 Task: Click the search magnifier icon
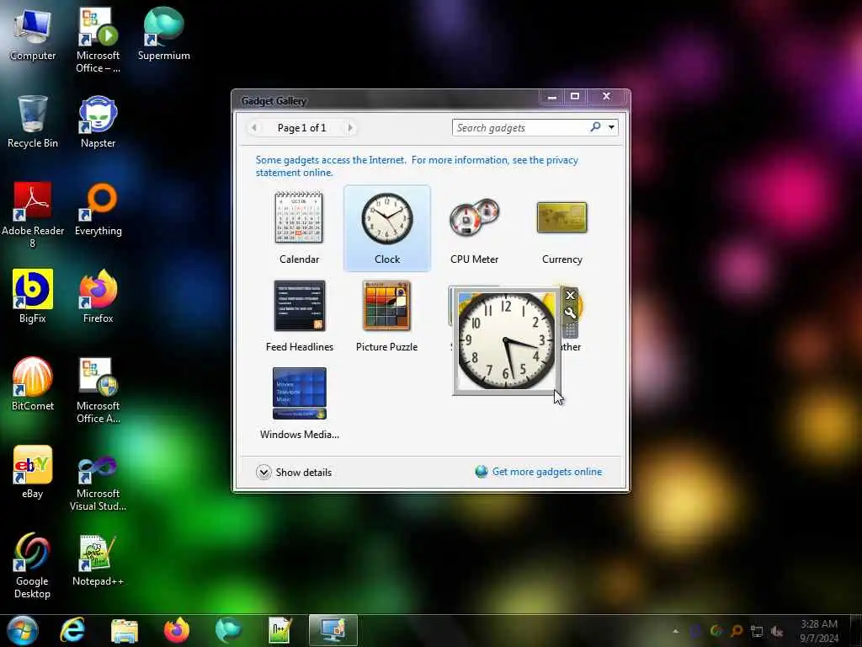[x=595, y=127]
